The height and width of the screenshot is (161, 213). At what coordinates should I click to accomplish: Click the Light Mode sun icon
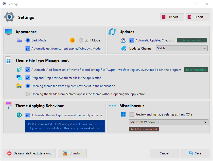[72, 40]
